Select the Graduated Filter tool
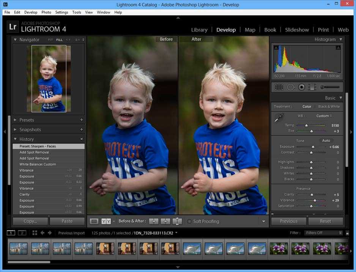The height and width of the screenshot is (272, 356). 312,87
